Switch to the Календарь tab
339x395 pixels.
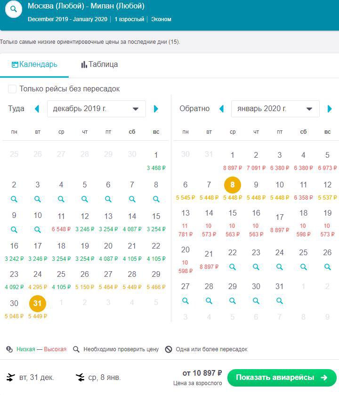coord(34,64)
